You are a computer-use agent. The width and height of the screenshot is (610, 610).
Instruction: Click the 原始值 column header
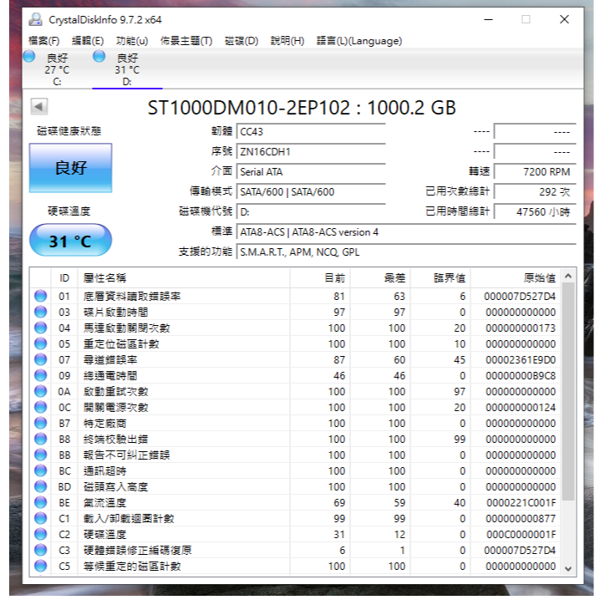click(x=516, y=278)
